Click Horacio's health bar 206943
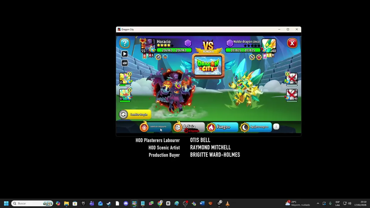The image size is (370, 208). point(174,50)
